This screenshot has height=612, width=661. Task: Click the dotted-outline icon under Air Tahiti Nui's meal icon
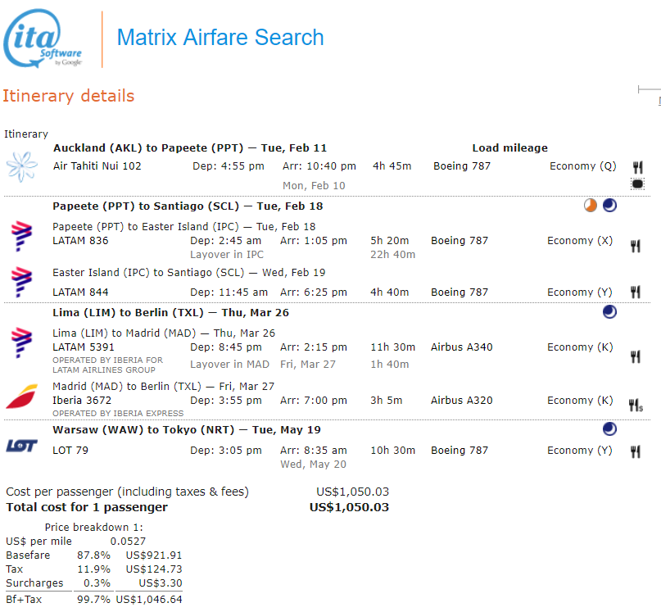(638, 184)
